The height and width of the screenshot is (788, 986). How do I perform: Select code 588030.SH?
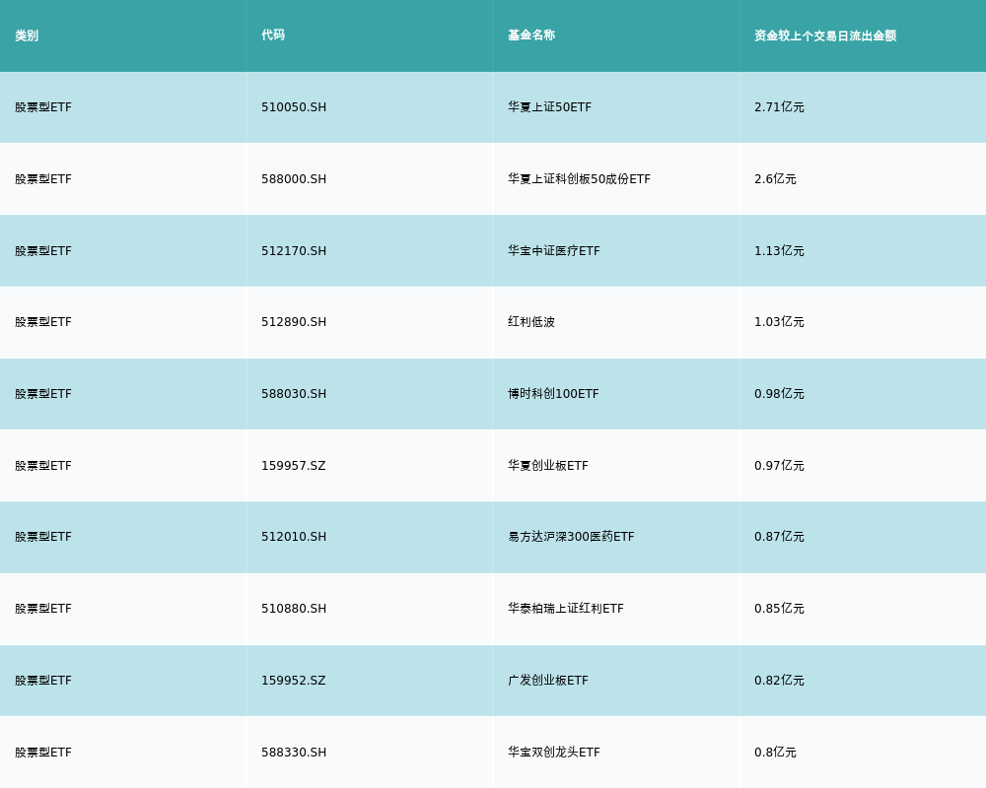[294, 394]
